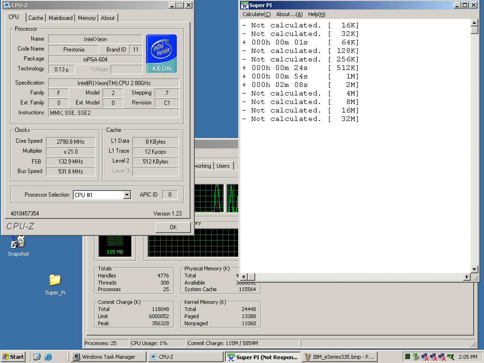Screen dimensions: 484x363
Task: Click Super PI horizontal scrollbar left arrow
Action: tap(243, 277)
